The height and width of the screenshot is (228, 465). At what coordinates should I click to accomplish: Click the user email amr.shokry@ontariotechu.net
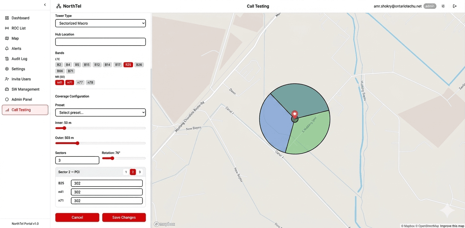tap(398, 6)
